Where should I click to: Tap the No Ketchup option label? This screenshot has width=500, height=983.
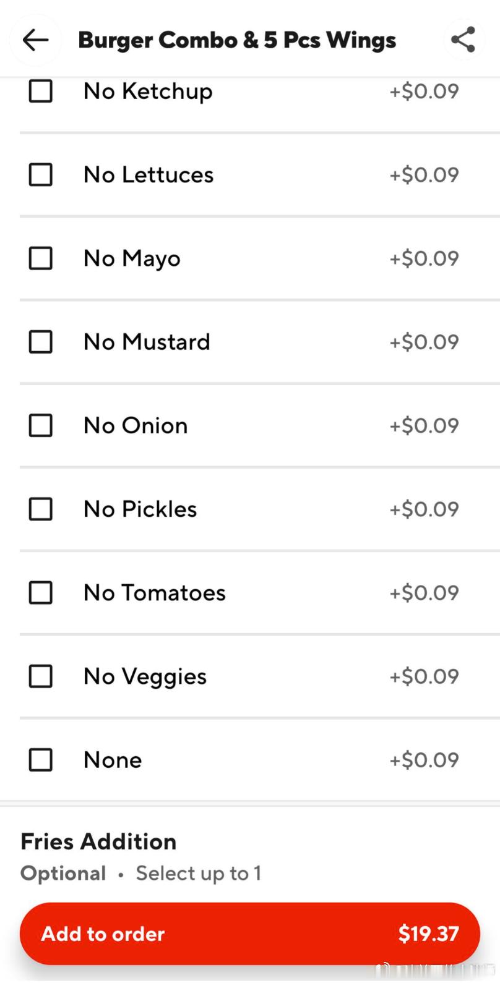(148, 91)
